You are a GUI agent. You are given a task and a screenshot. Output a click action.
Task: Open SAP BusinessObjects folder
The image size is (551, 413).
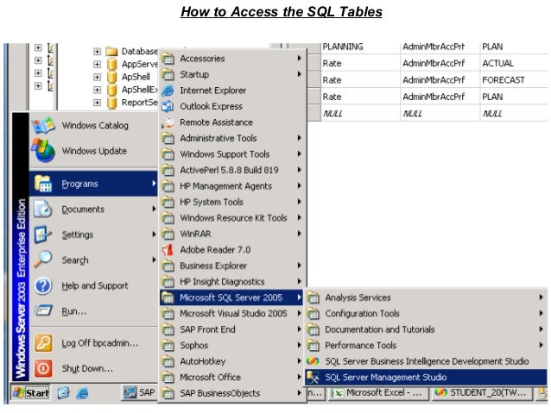(232, 393)
